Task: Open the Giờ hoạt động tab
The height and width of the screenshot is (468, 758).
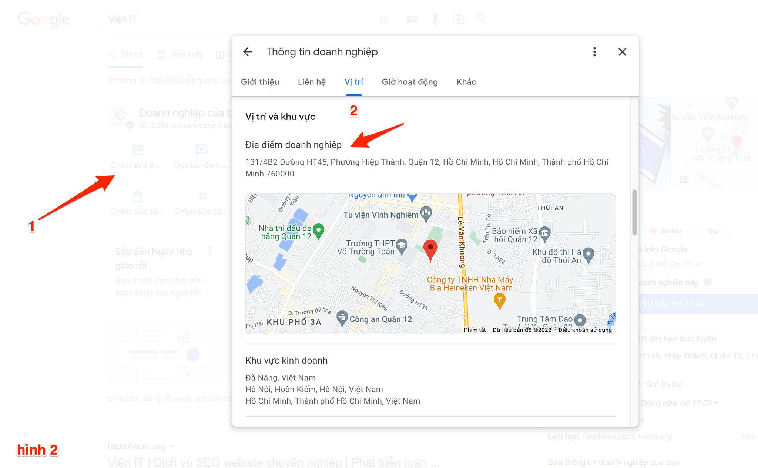Action: pos(410,82)
